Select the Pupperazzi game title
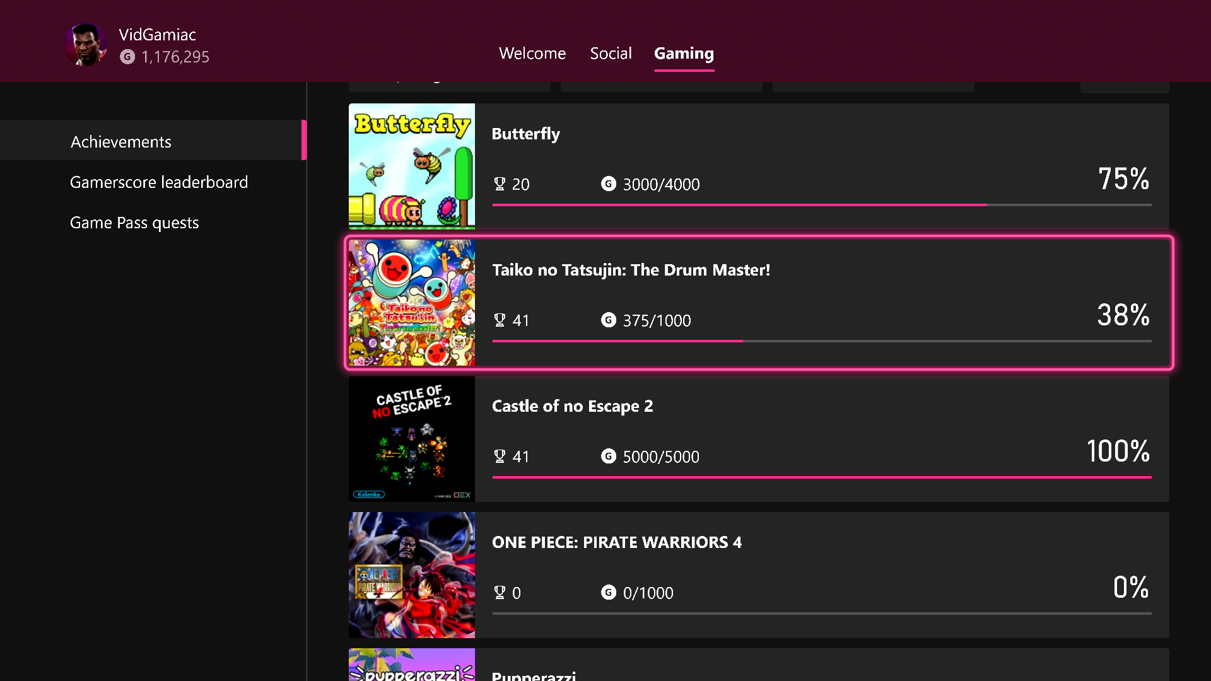 [x=534, y=676]
